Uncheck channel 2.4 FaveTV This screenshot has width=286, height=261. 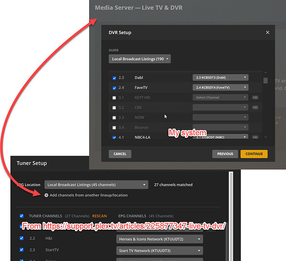coord(114,88)
